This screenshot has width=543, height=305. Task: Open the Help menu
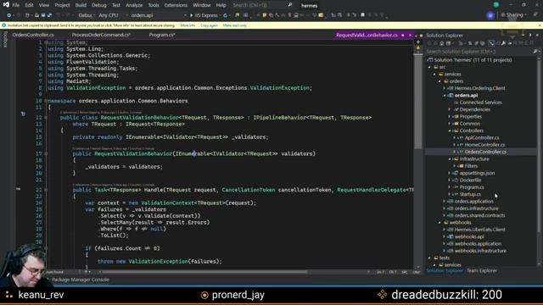(221, 5)
